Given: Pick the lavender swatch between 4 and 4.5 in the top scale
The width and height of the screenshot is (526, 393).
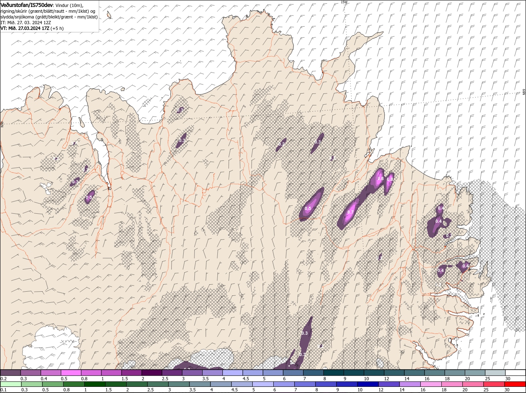Looking at the screenshot, I should tap(233, 372).
